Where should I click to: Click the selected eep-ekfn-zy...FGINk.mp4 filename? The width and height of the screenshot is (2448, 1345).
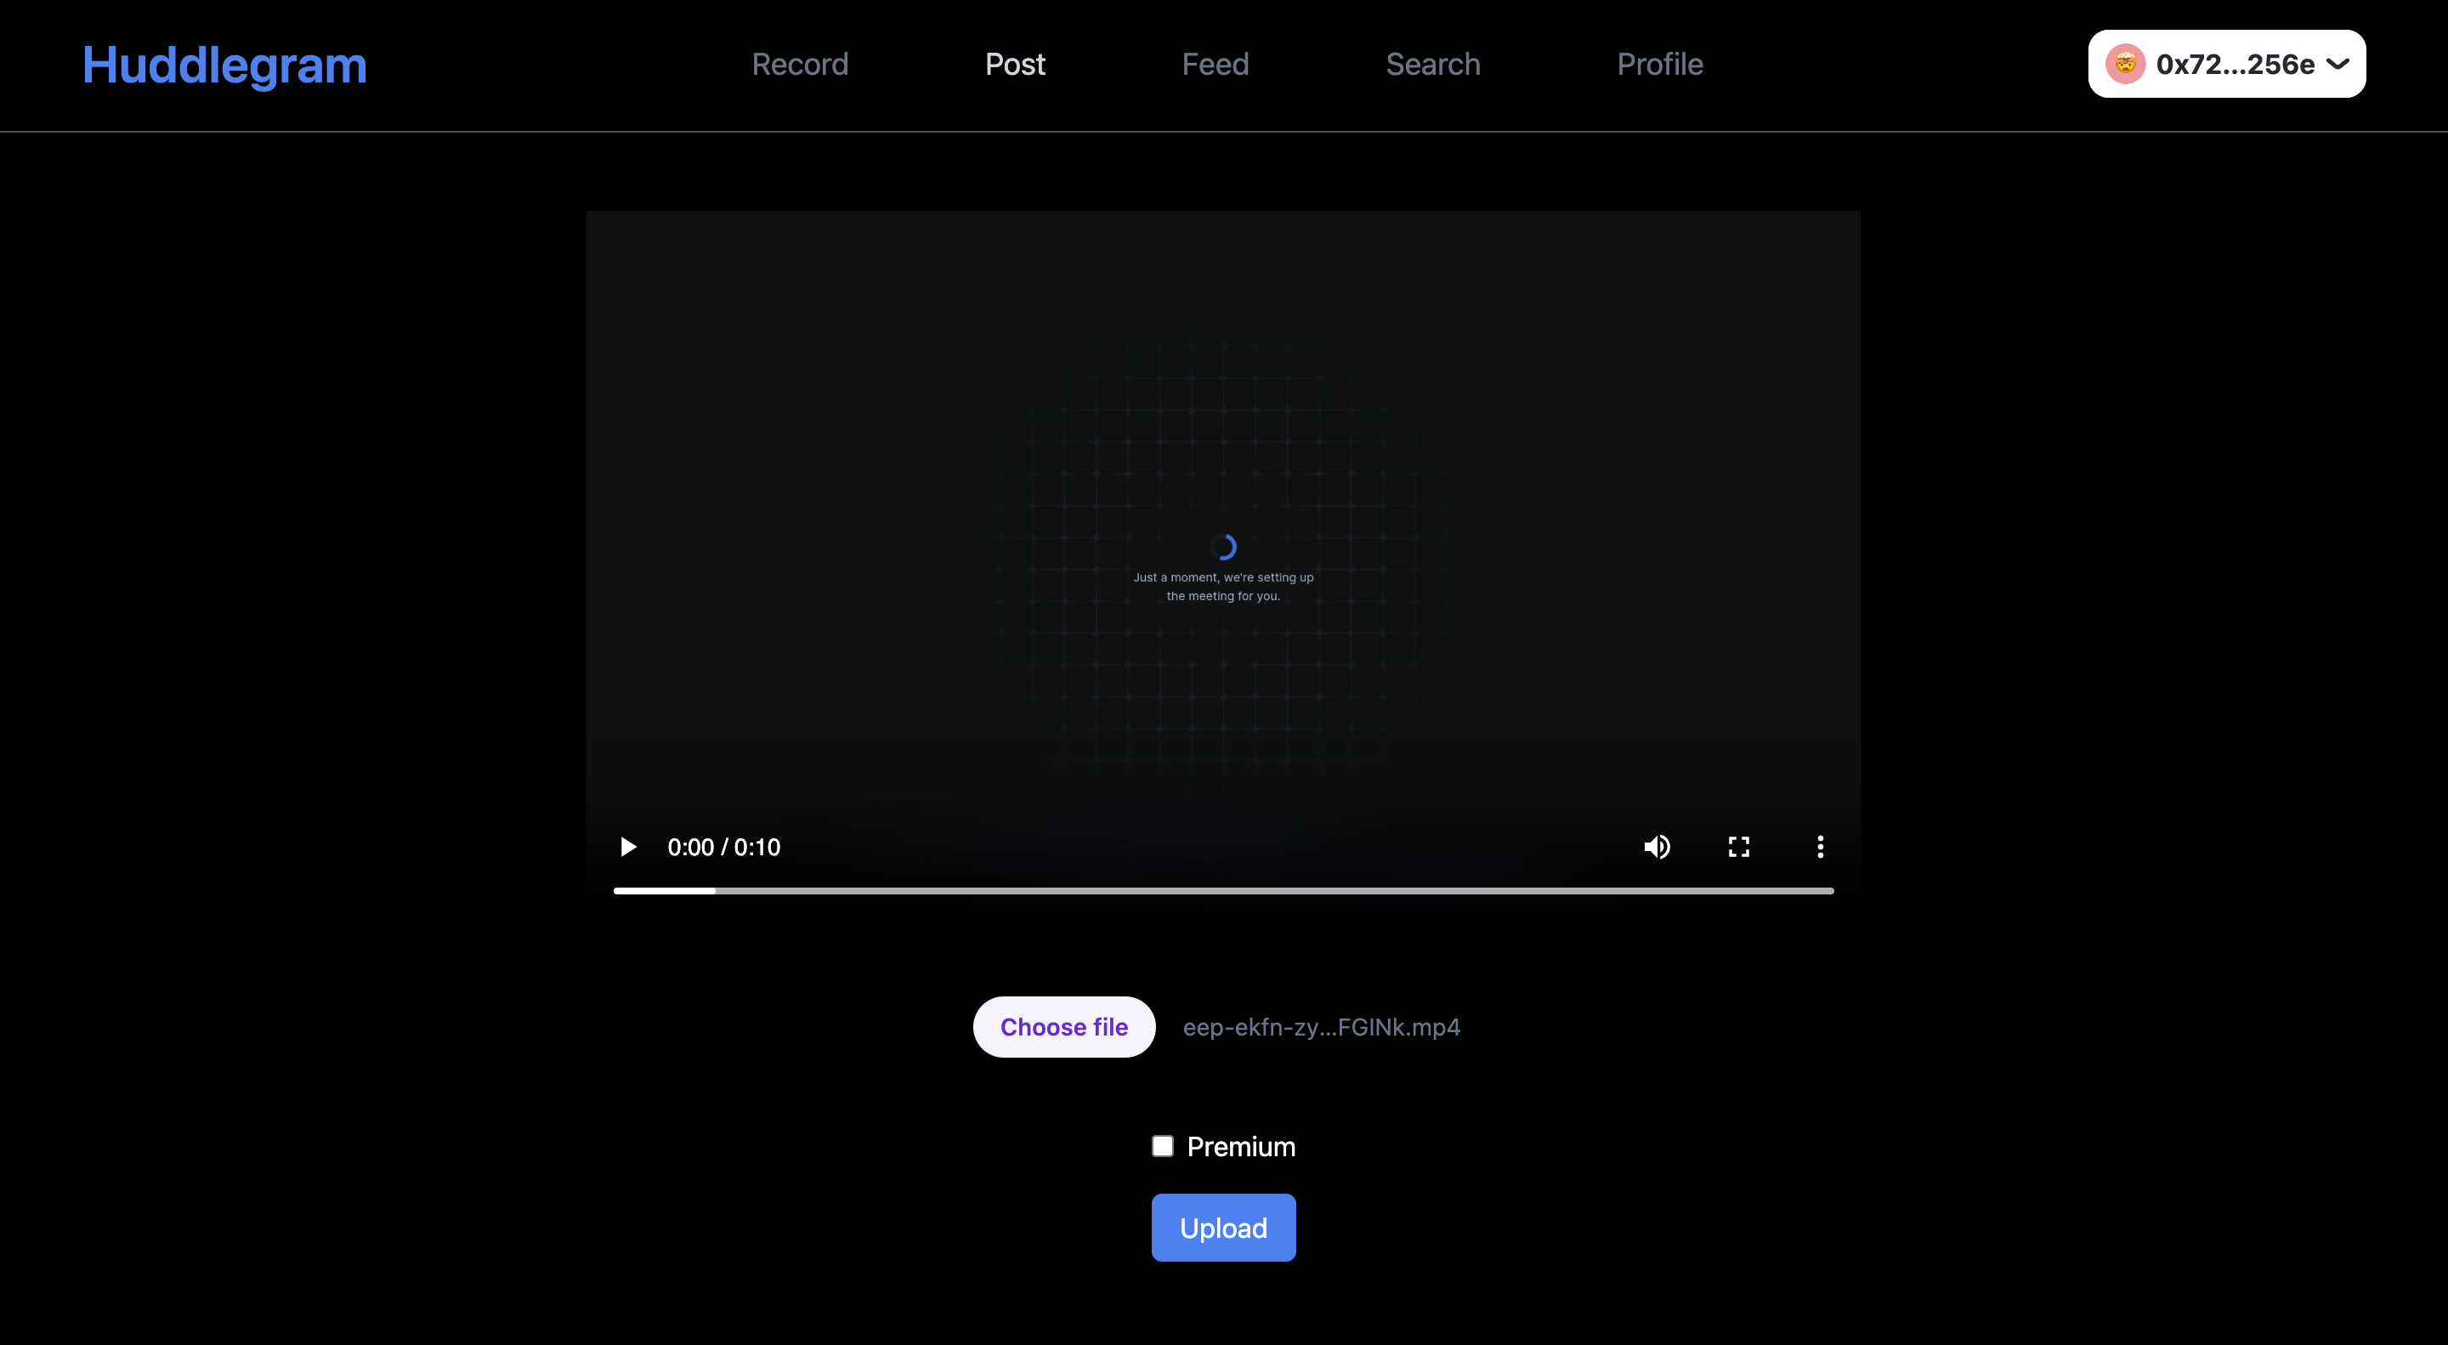(1321, 1026)
